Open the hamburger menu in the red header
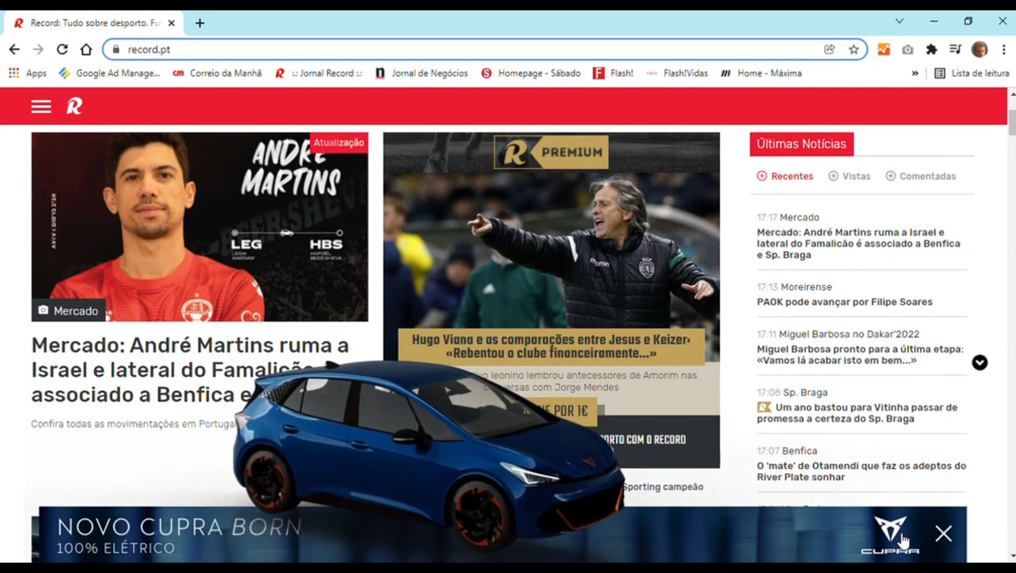 click(41, 106)
